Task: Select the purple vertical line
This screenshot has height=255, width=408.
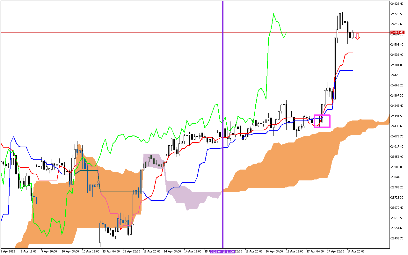Action: [x=222, y=96]
